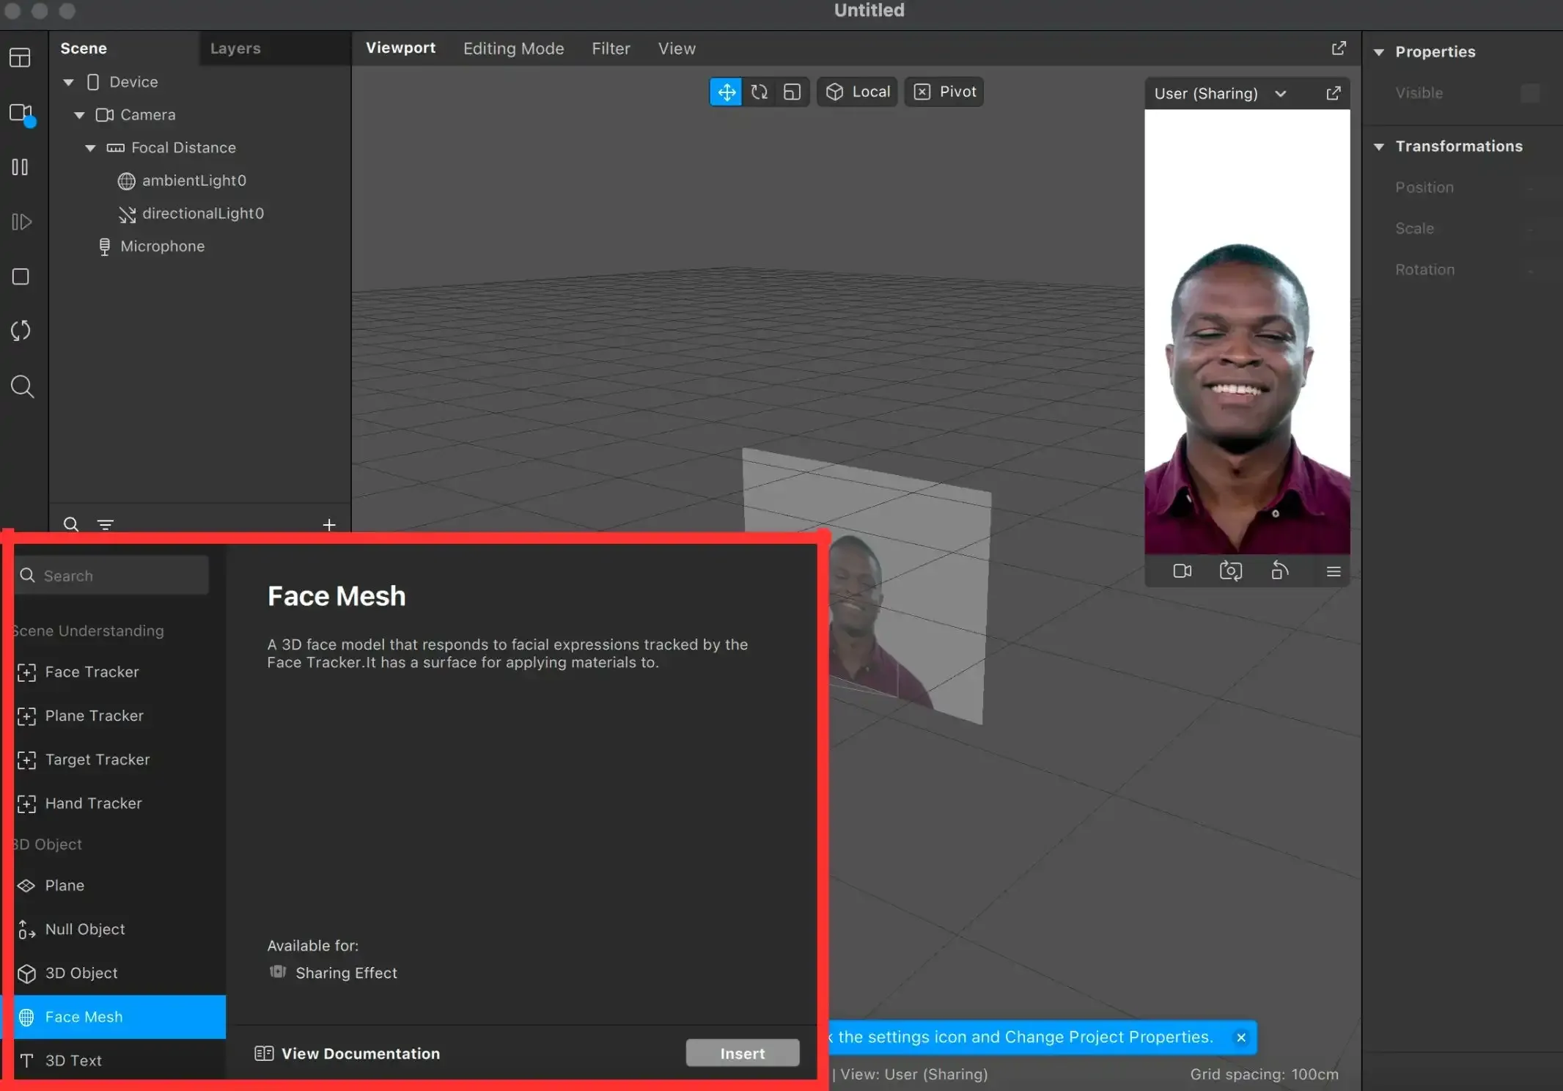Click the simulator switch camera icon
Screen dimensions: 1563x1091
coord(1231,571)
